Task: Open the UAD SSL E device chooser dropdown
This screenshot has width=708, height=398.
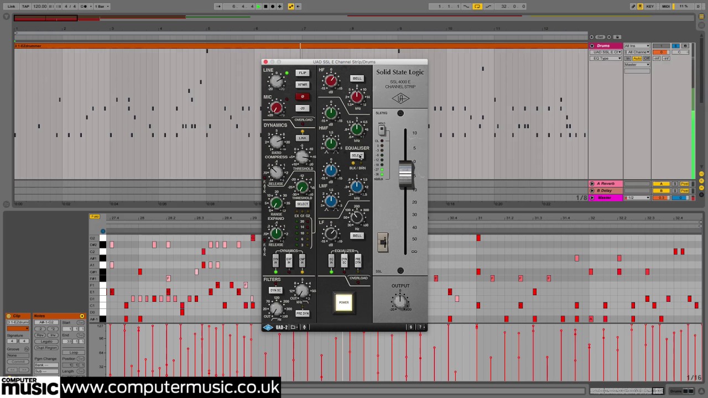Action: [x=606, y=52]
